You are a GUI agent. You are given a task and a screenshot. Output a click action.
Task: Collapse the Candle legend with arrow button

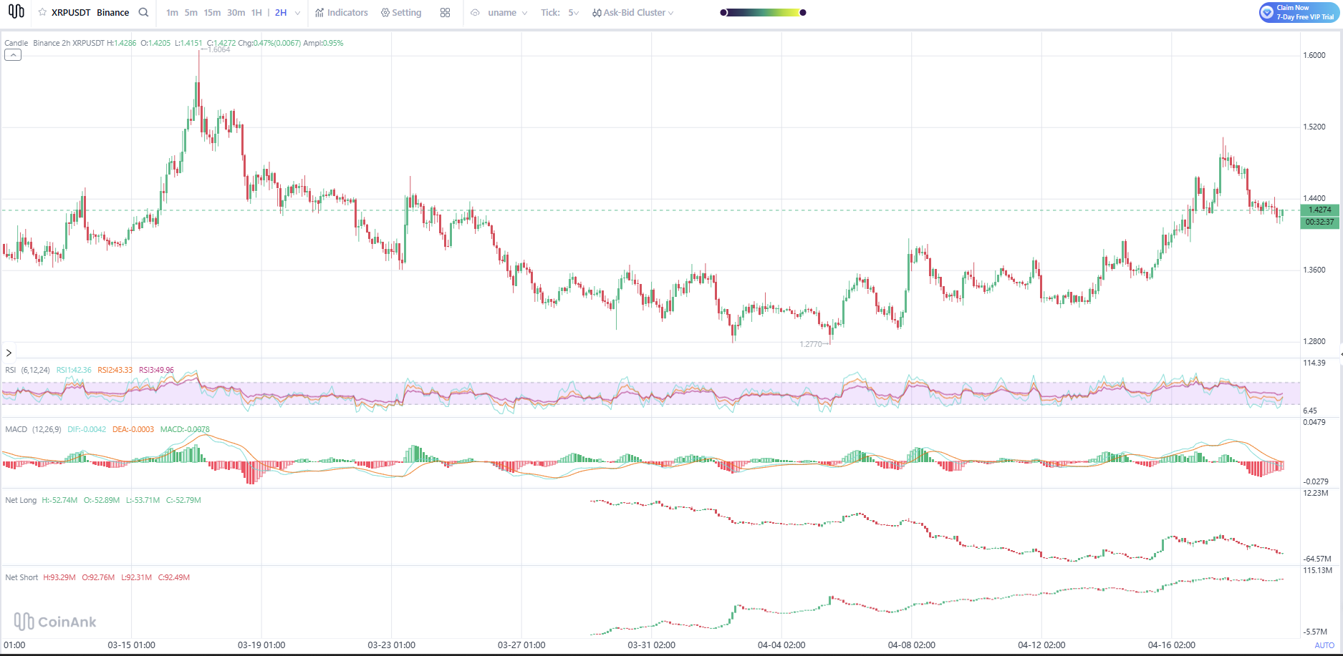13,55
